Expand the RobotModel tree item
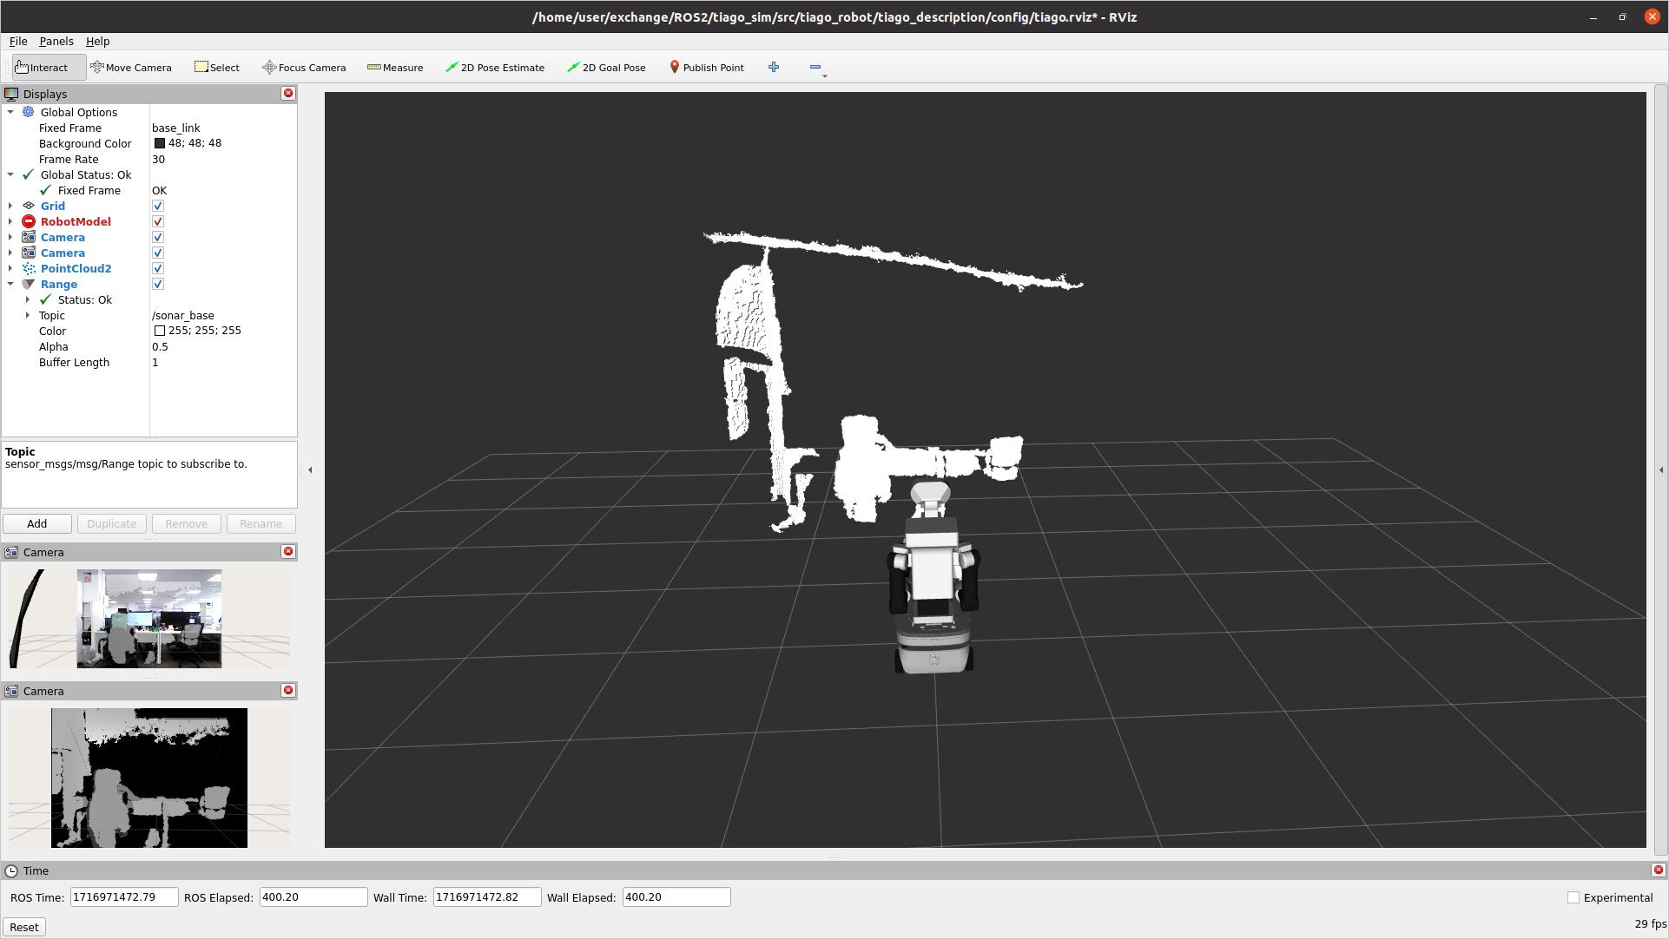1669x939 pixels. [10, 222]
